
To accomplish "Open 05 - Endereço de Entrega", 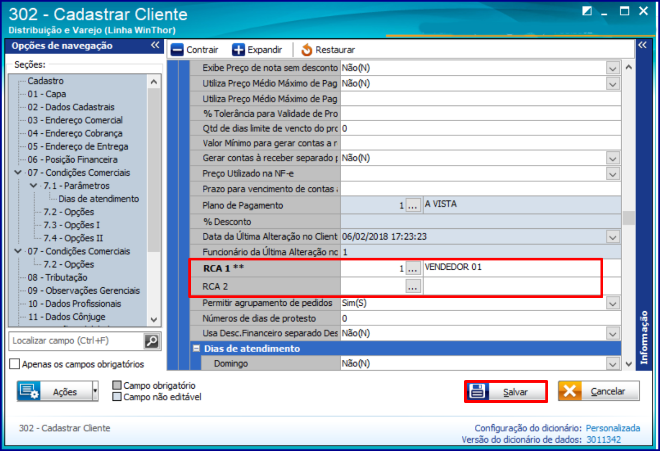I will pyautogui.click(x=78, y=146).
